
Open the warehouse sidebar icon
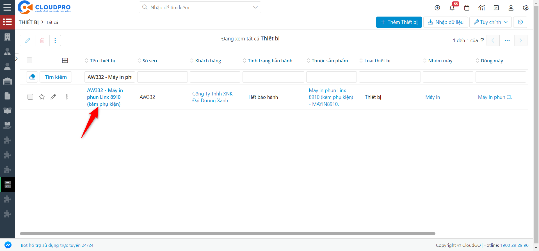[7, 81]
